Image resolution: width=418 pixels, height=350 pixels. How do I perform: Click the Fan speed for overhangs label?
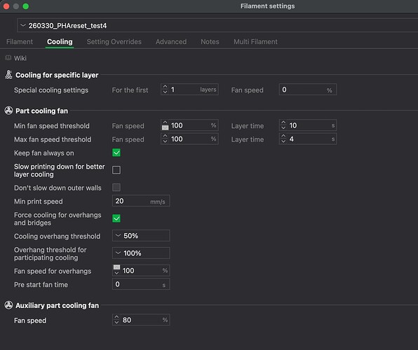[x=53, y=271]
